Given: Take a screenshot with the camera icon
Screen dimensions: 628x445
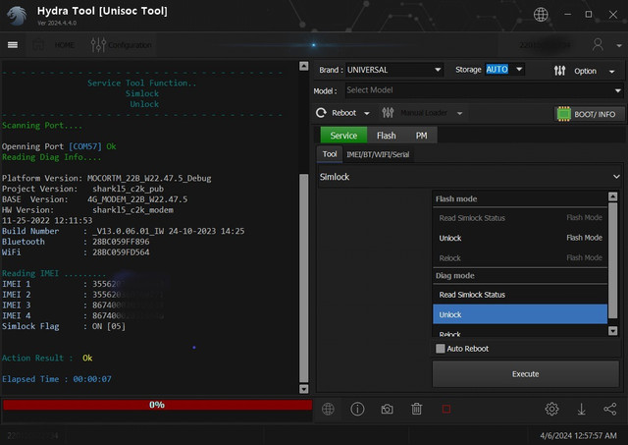Looking at the screenshot, I should (387, 410).
